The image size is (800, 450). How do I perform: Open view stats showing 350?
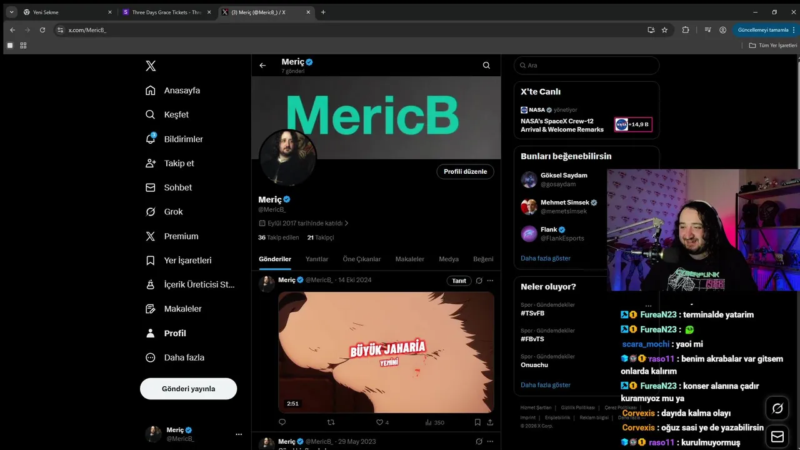[434, 422]
